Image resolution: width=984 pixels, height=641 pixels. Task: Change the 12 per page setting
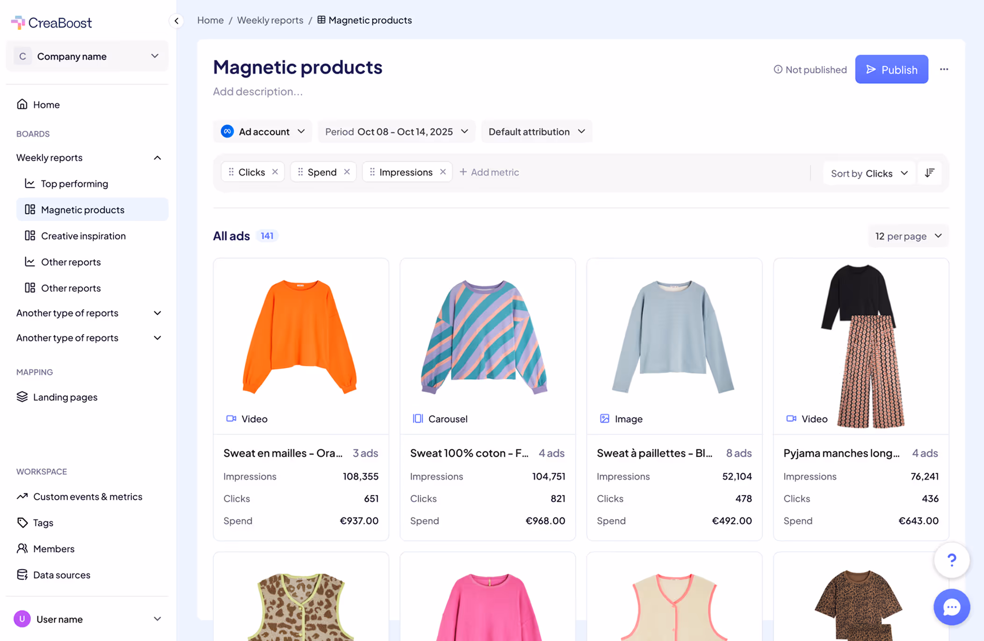pyautogui.click(x=908, y=236)
